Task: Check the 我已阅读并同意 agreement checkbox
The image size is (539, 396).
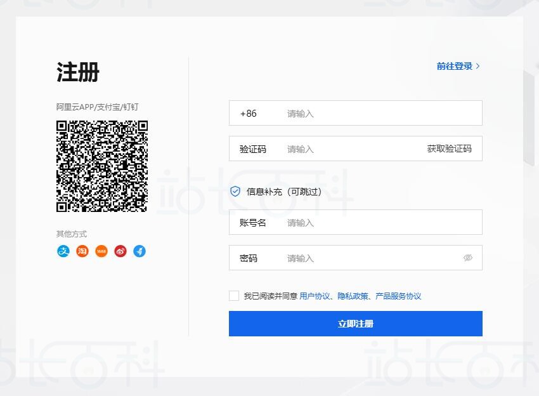Action: pos(234,296)
